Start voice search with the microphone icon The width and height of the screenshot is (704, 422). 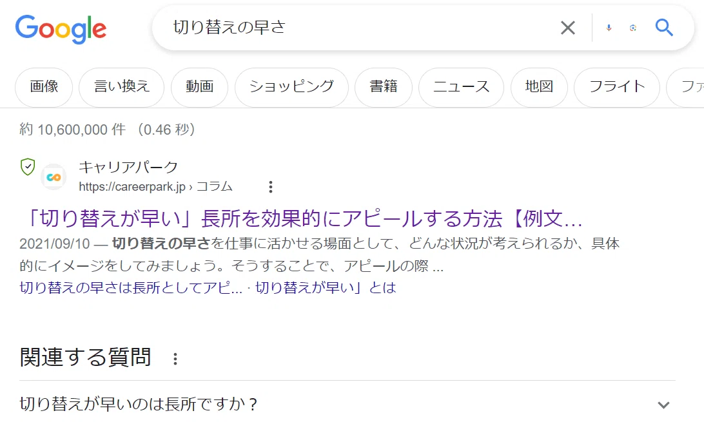tap(609, 28)
